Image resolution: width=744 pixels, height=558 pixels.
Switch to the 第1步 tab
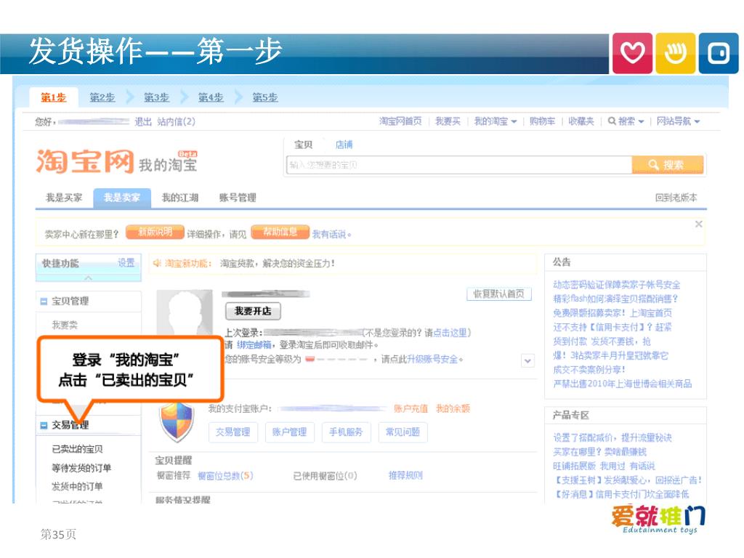pos(53,97)
